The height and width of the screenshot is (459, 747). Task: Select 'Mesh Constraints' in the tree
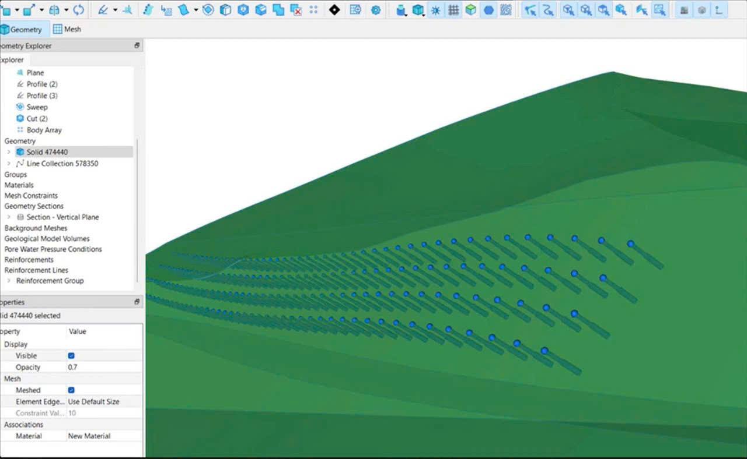[31, 196]
